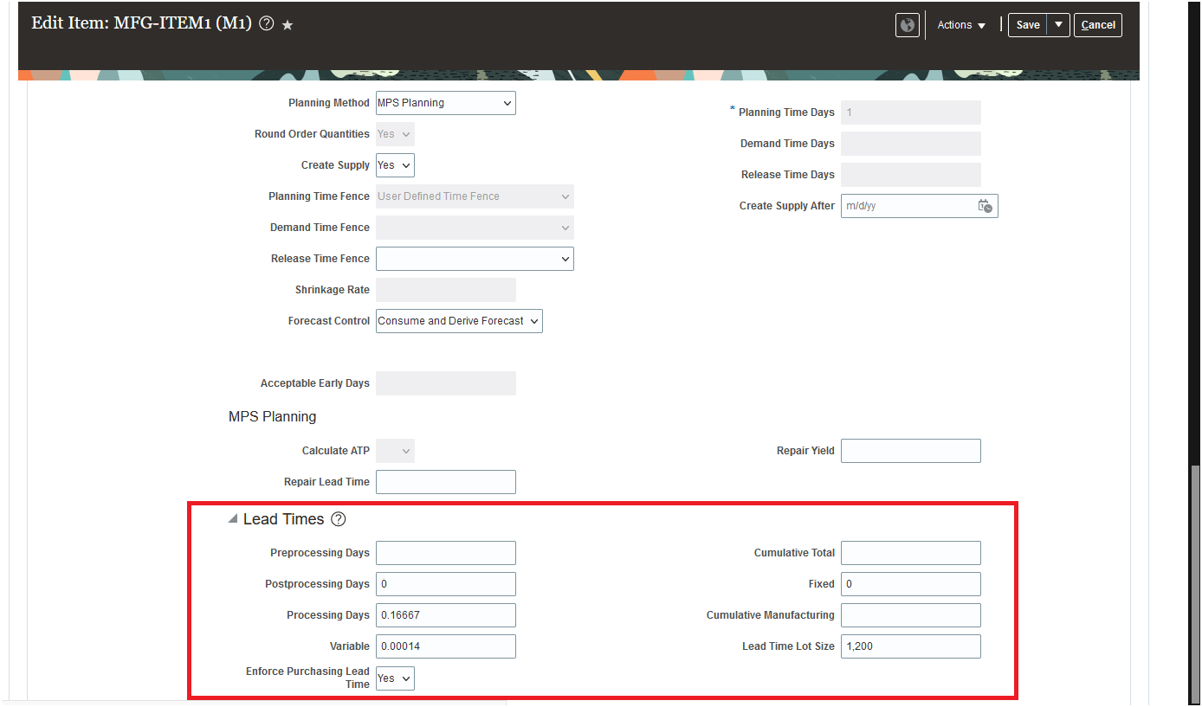Open the Demand Time Fence dropdown
Screen dimensions: 1202x707
click(475, 228)
